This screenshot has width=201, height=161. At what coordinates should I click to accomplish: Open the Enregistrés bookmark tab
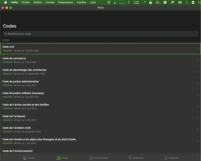[166, 158]
